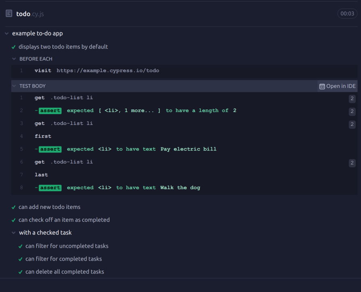Select the 'visit https://example.cypress.io/todo' command
Viewport: 361px width, 292px height.
97,70
